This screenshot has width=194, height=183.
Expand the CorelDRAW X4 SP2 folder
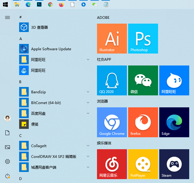click(88, 156)
